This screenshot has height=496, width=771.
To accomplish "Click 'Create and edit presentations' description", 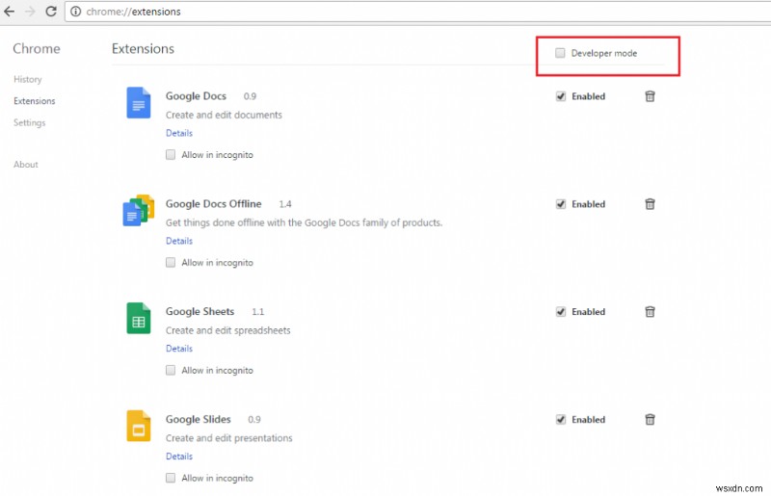I will [228, 438].
